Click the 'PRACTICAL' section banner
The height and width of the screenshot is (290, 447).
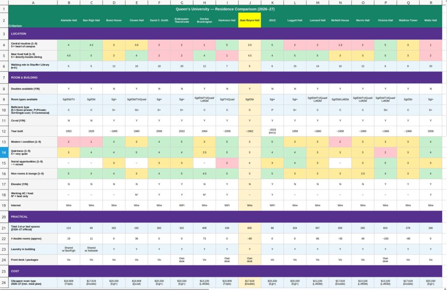pos(225,217)
